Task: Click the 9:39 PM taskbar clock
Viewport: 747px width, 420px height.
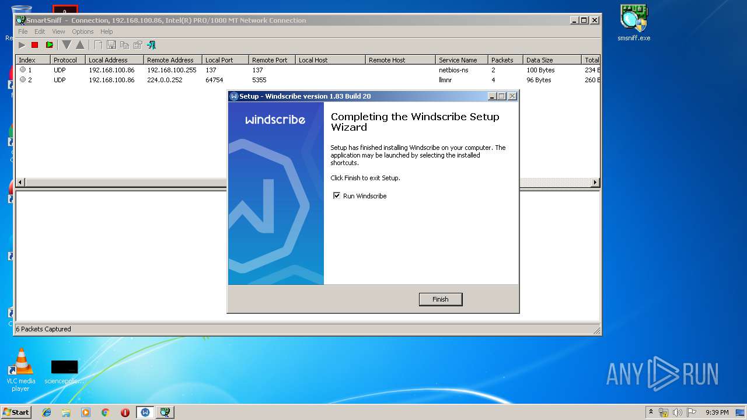Action: pos(717,412)
